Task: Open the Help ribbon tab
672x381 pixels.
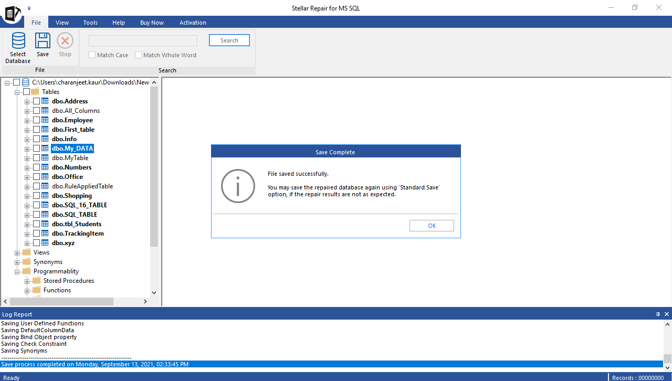Action: (119, 23)
